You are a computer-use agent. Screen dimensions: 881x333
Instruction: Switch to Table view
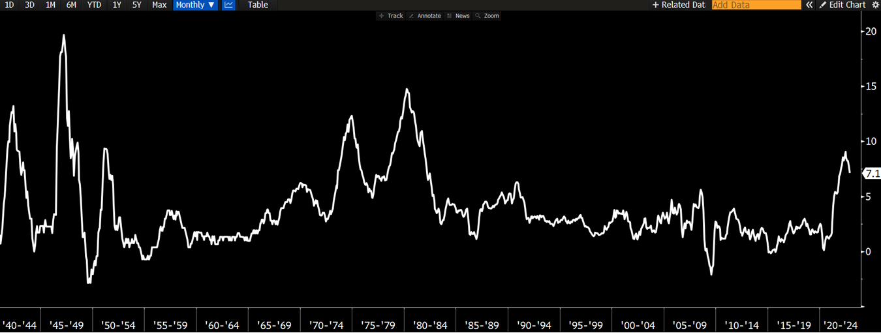258,5
